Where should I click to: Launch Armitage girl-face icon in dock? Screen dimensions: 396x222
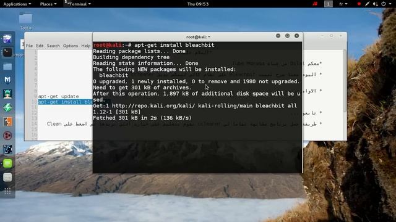(7, 94)
